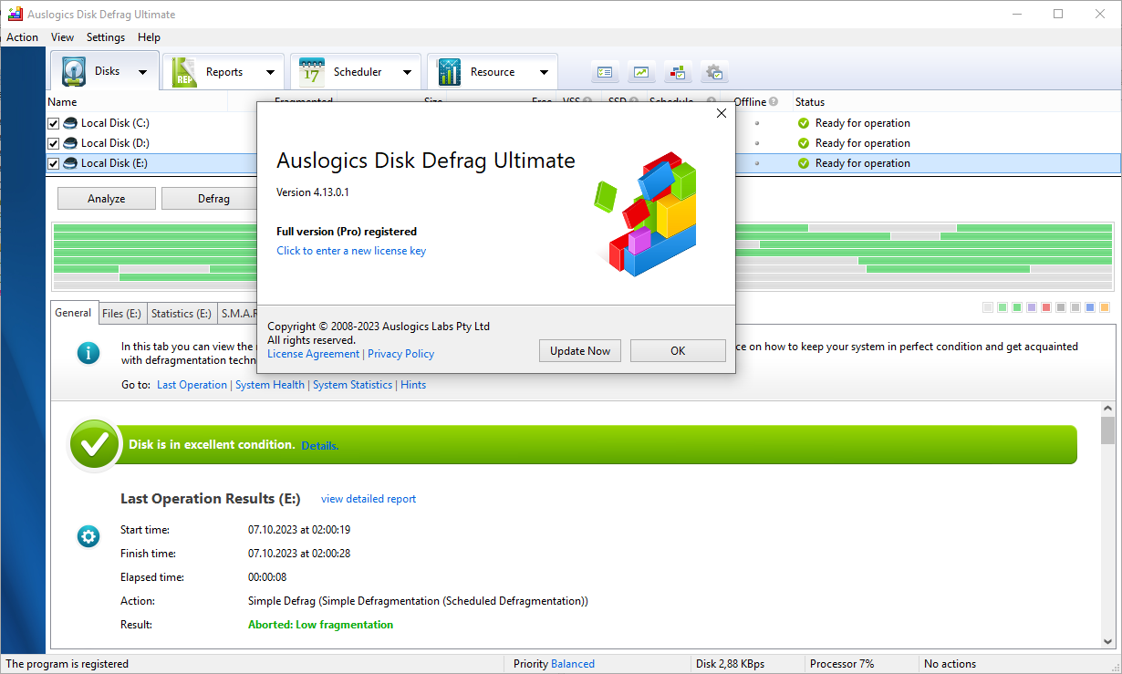The height and width of the screenshot is (674, 1122).
Task: Go to Last Operation section
Action: click(192, 385)
